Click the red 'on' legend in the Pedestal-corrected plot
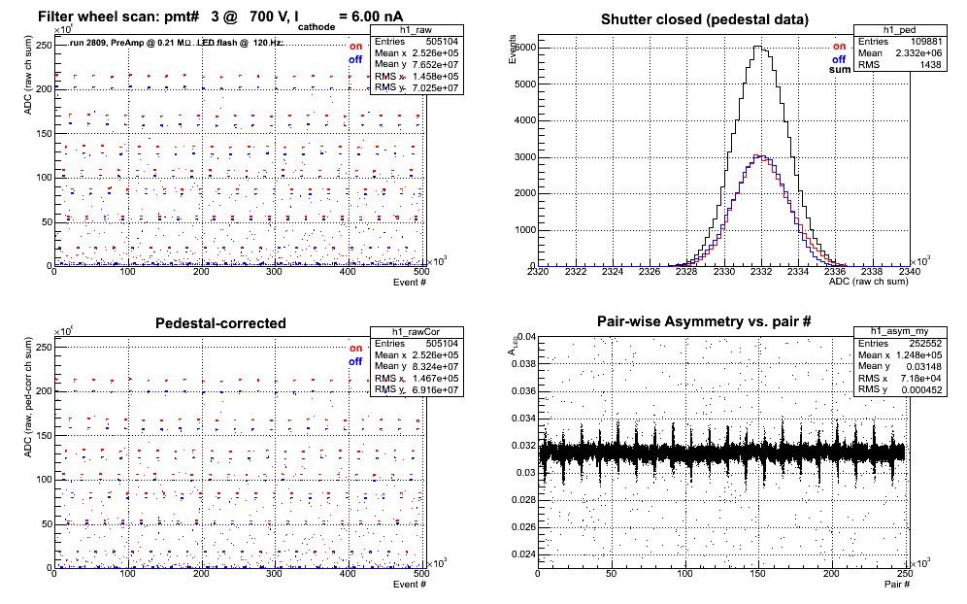 click(356, 349)
